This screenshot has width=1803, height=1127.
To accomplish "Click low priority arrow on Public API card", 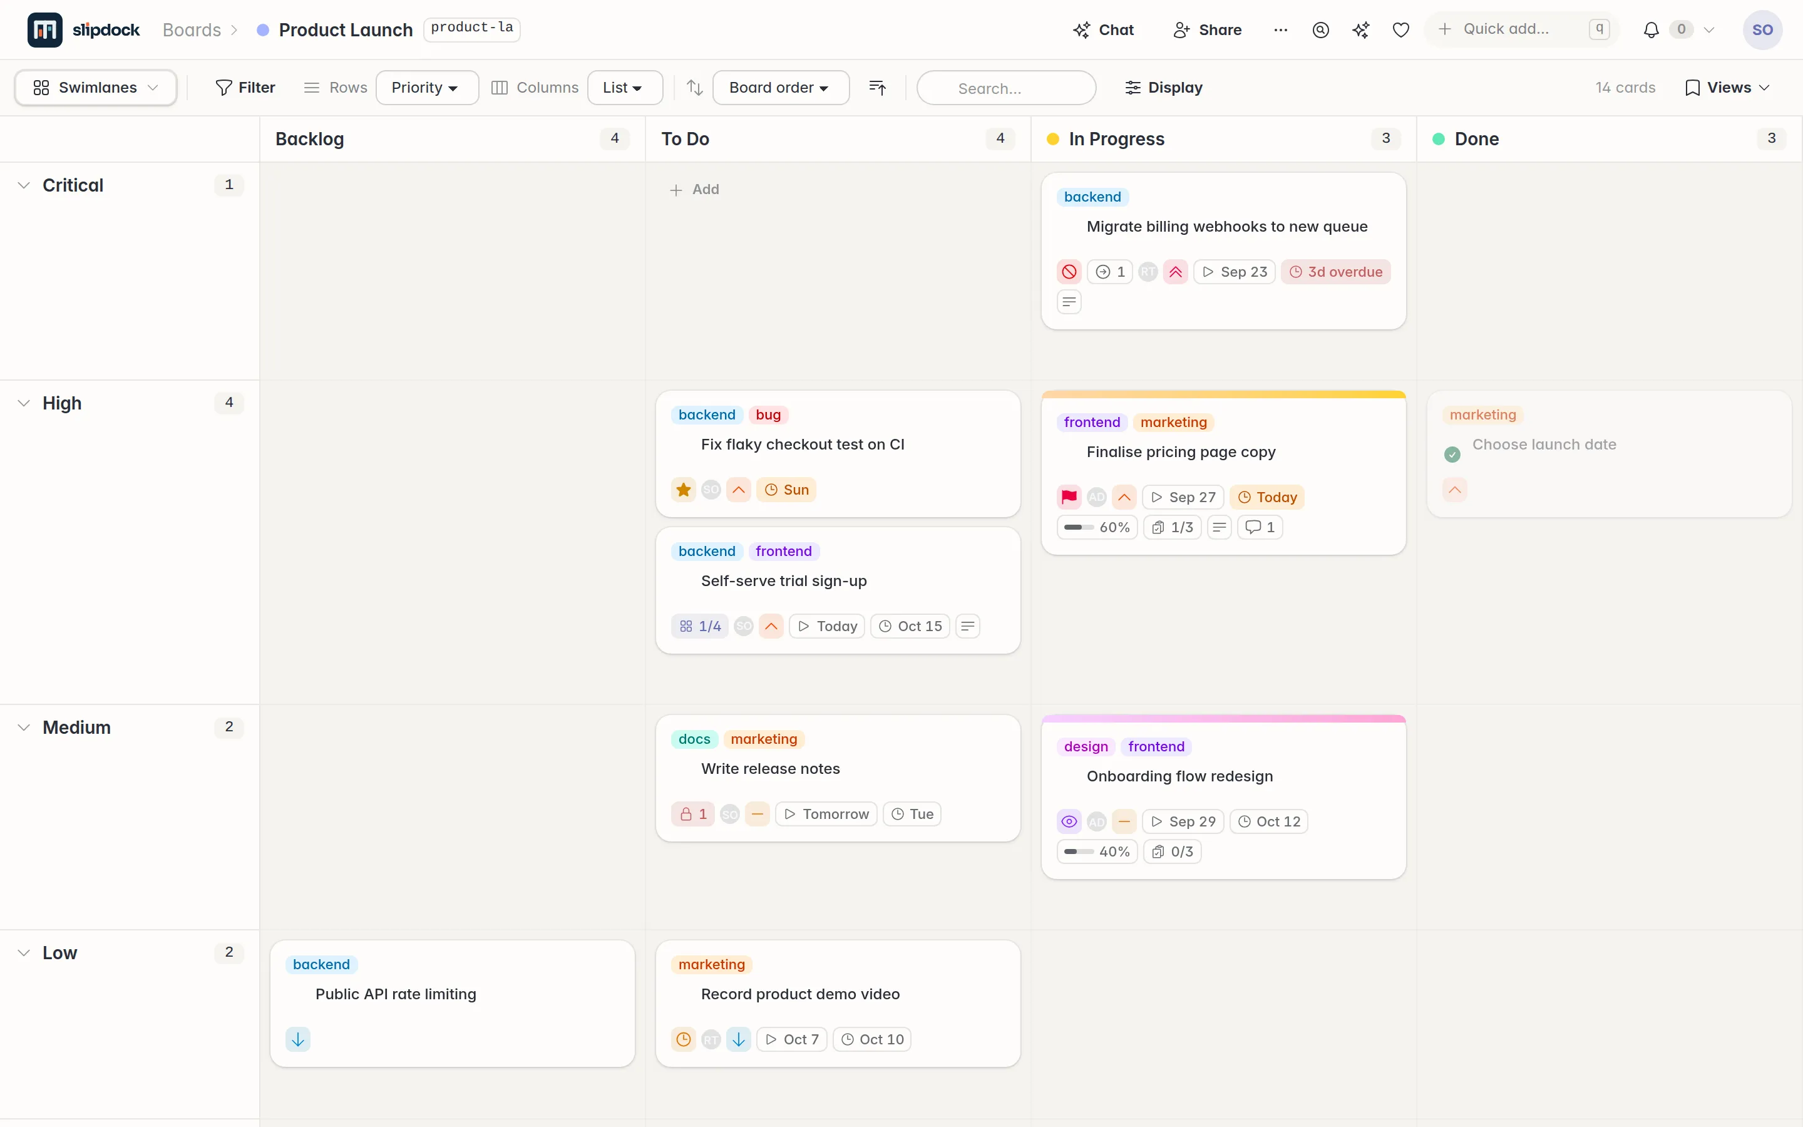I will pos(298,1039).
